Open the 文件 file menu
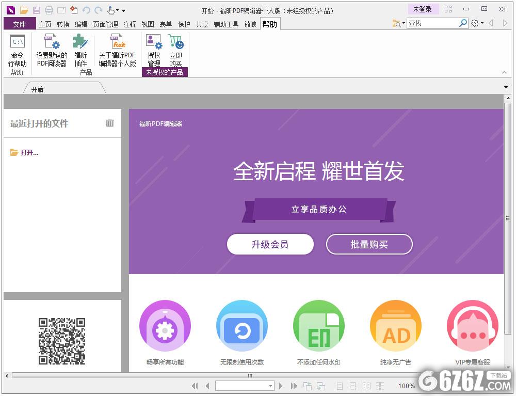This screenshot has height=396, width=516. (x=20, y=24)
